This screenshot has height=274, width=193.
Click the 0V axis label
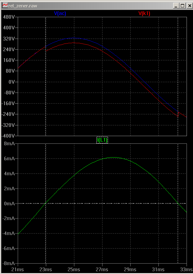[12, 82]
